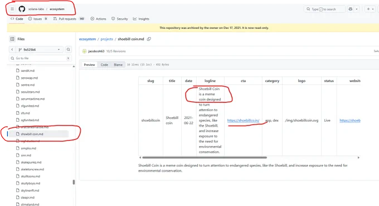Image resolution: width=379 pixels, height=206 pixels.
Task: Click the '2021-06-22' date cell
Action: pyautogui.click(x=189, y=120)
